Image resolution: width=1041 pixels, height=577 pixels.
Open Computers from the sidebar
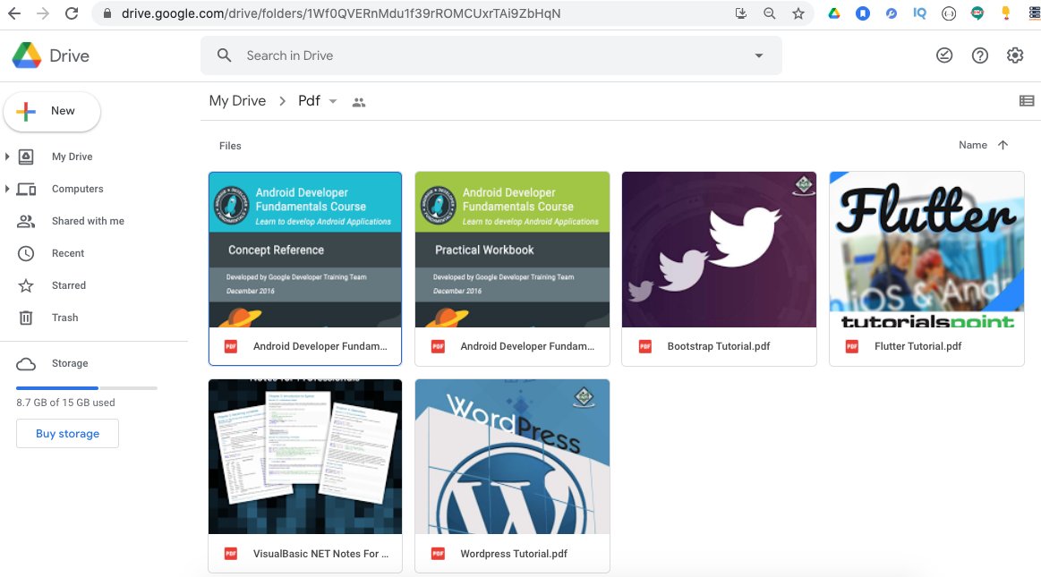78,189
